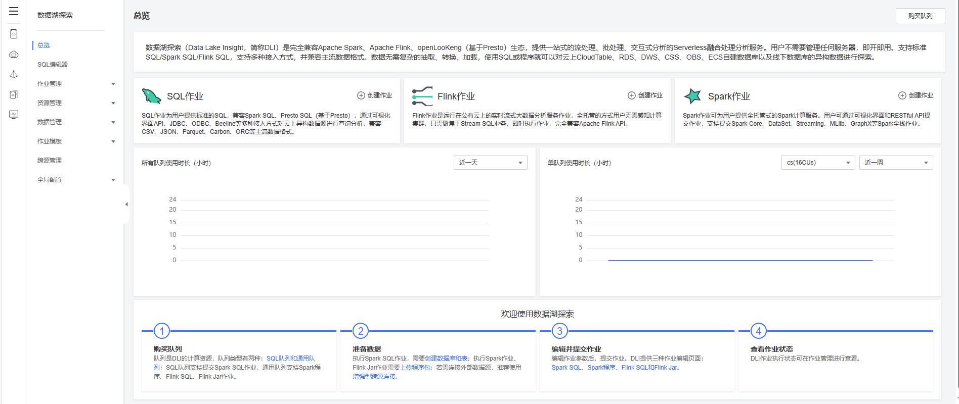
Task: Open the 近一天 time range dropdown
Action: [490, 163]
